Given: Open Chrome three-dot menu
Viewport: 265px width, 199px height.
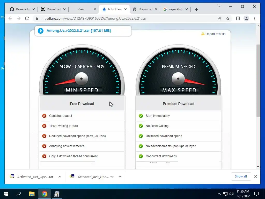Looking at the screenshot, I should coord(255,18).
